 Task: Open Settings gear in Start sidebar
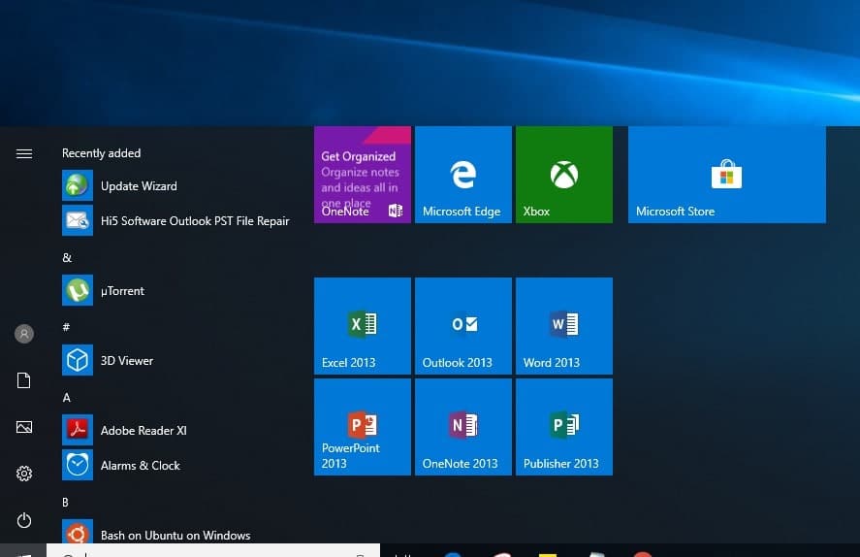click(x=24, y=474)
